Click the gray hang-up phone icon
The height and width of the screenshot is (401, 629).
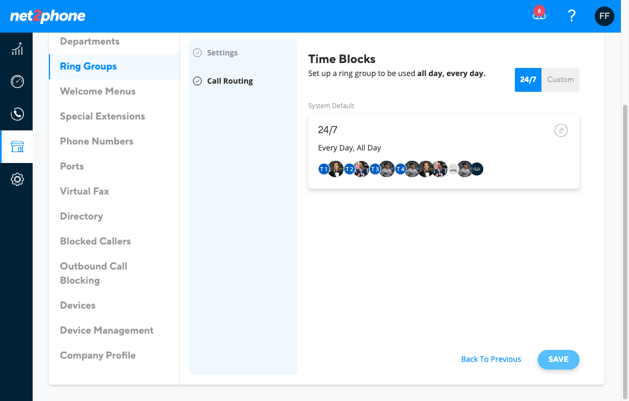tap(453, 169)
